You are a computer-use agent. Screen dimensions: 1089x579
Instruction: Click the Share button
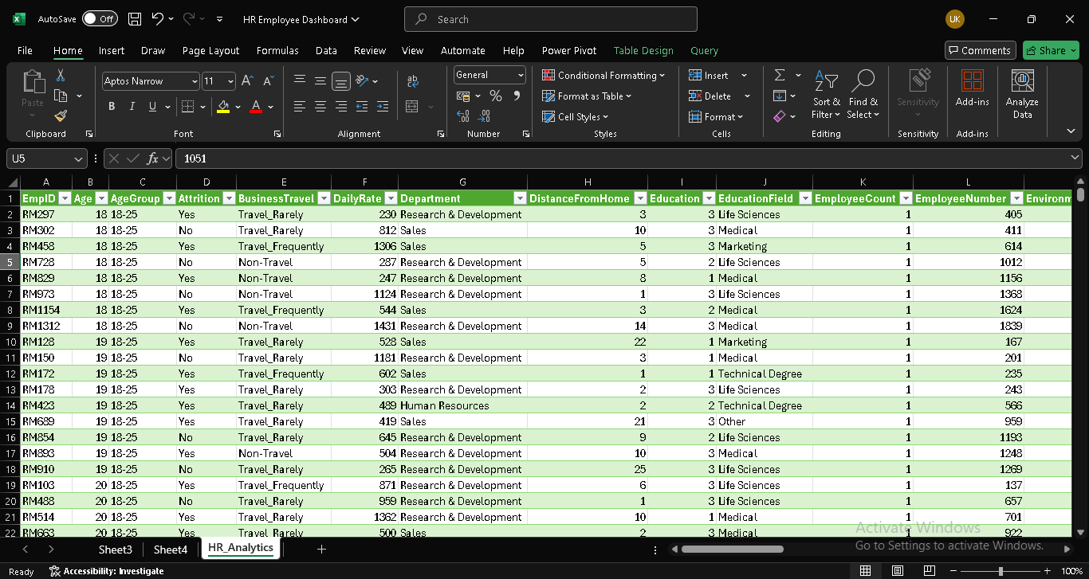tap(1050, 50)
